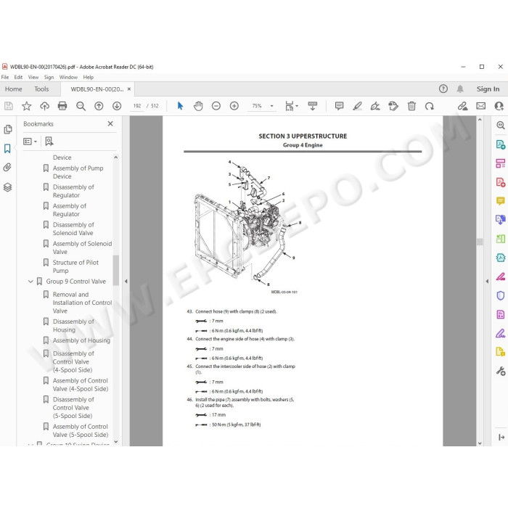Image resolution: width=508 pixels, height=508 pixels.
Task: Open Attachments paperclip panel
Action: click(7, 168)
